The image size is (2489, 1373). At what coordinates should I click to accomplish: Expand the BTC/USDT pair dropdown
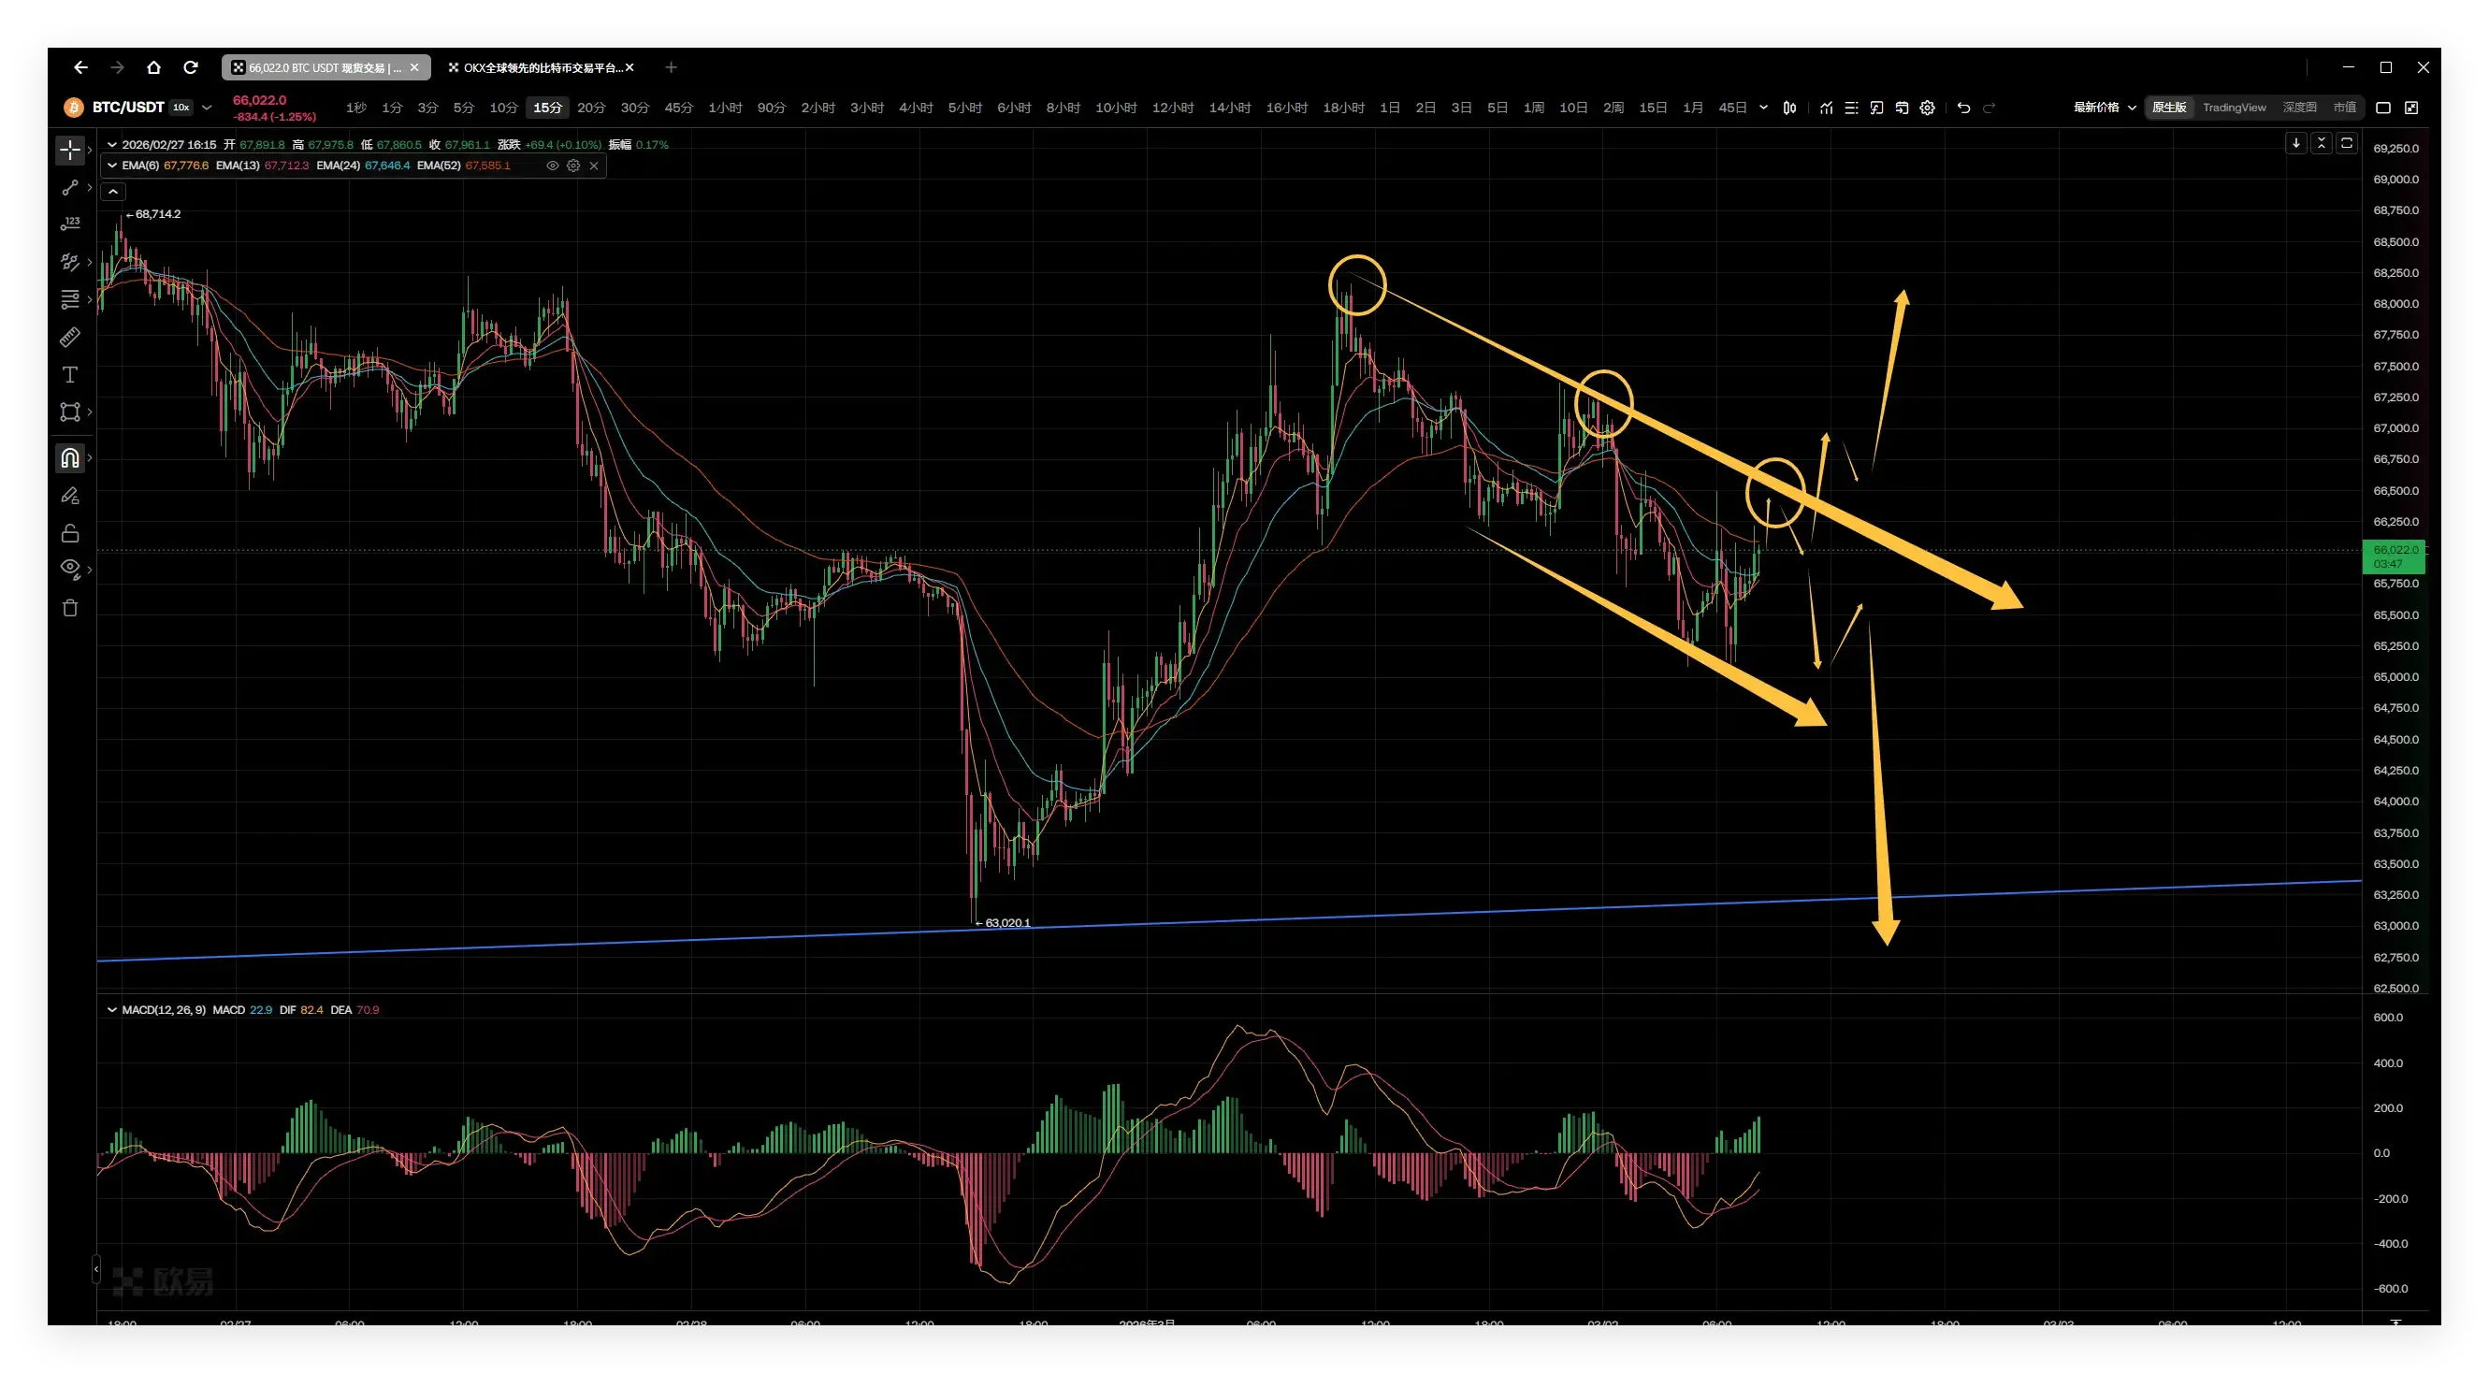click(206, 108)
